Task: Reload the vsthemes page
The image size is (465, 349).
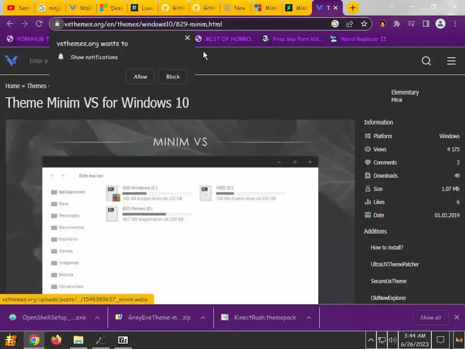Action: (39, 24)
